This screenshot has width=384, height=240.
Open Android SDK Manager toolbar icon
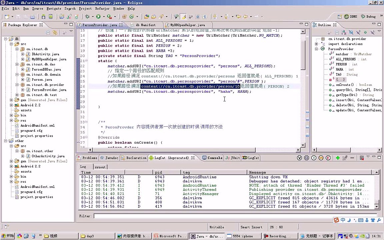[43, 17]
